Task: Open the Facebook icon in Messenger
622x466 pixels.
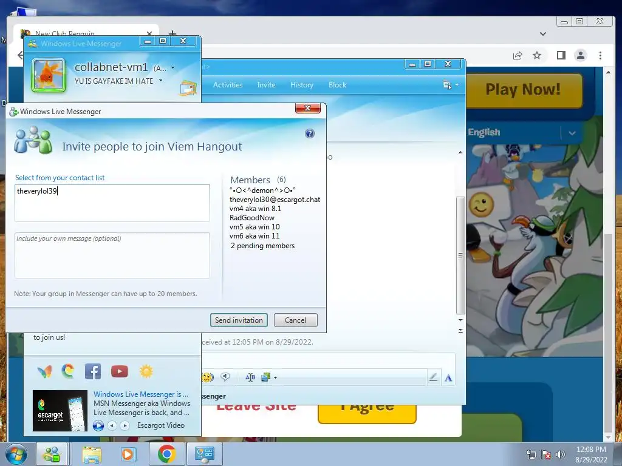Action: coord(93,371)
